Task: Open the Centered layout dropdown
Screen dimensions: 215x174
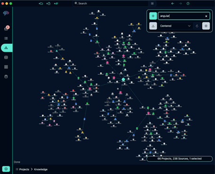Action: pos(175,26)
